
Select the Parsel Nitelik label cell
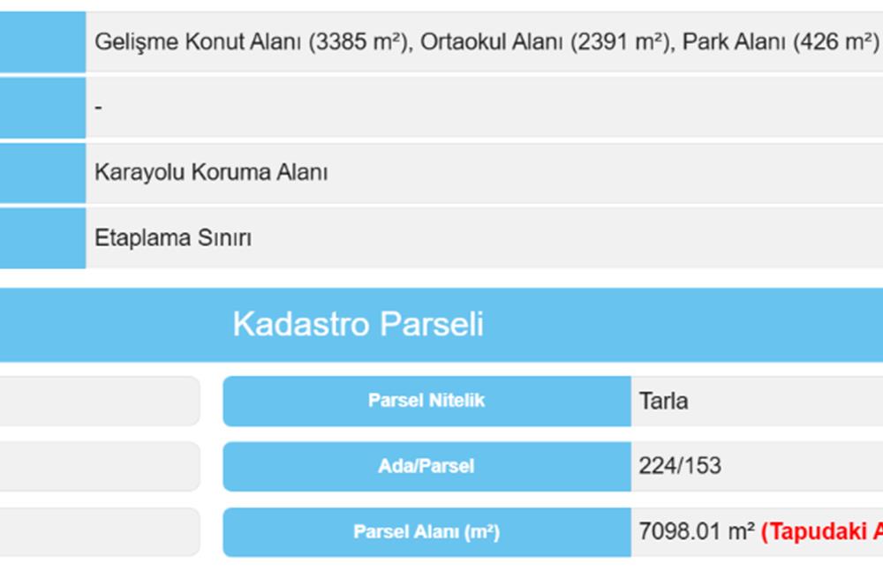[x=426, y=401]
